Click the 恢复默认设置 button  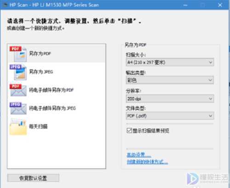[x=33, y=178]
